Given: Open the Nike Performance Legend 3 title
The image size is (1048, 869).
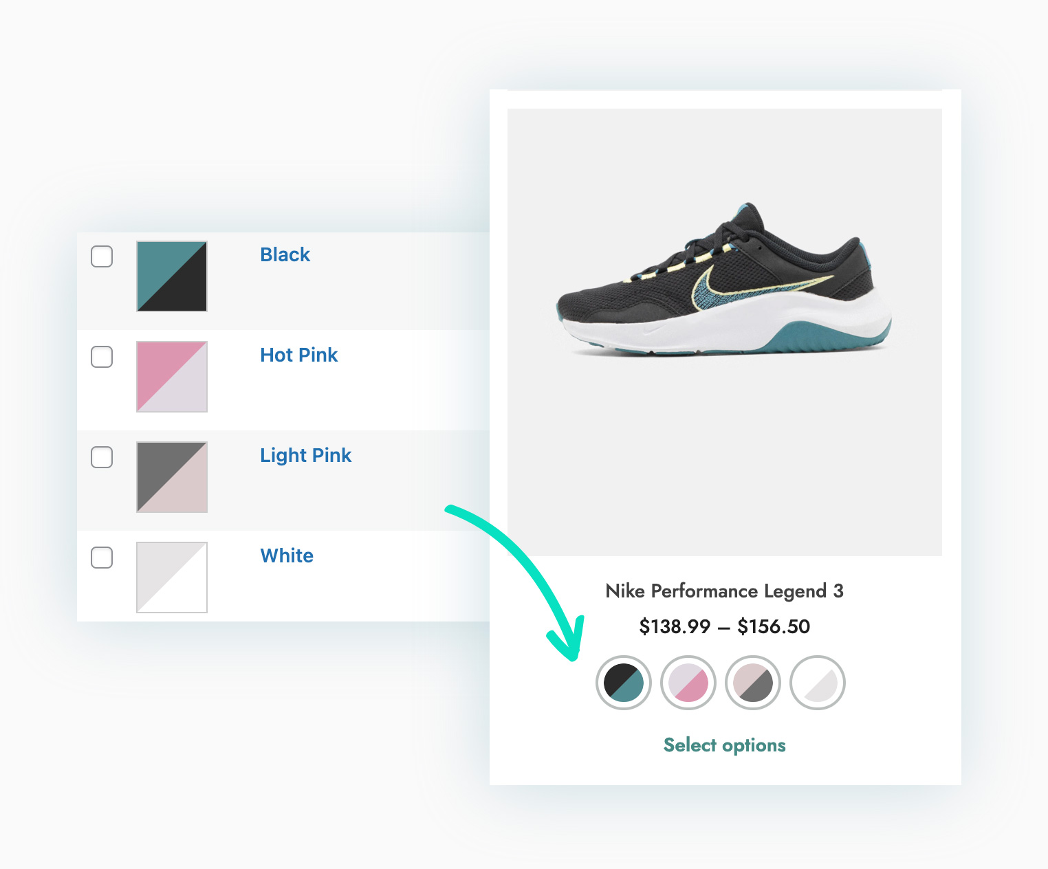Looking at the screenshot, I should pos(724,591).
